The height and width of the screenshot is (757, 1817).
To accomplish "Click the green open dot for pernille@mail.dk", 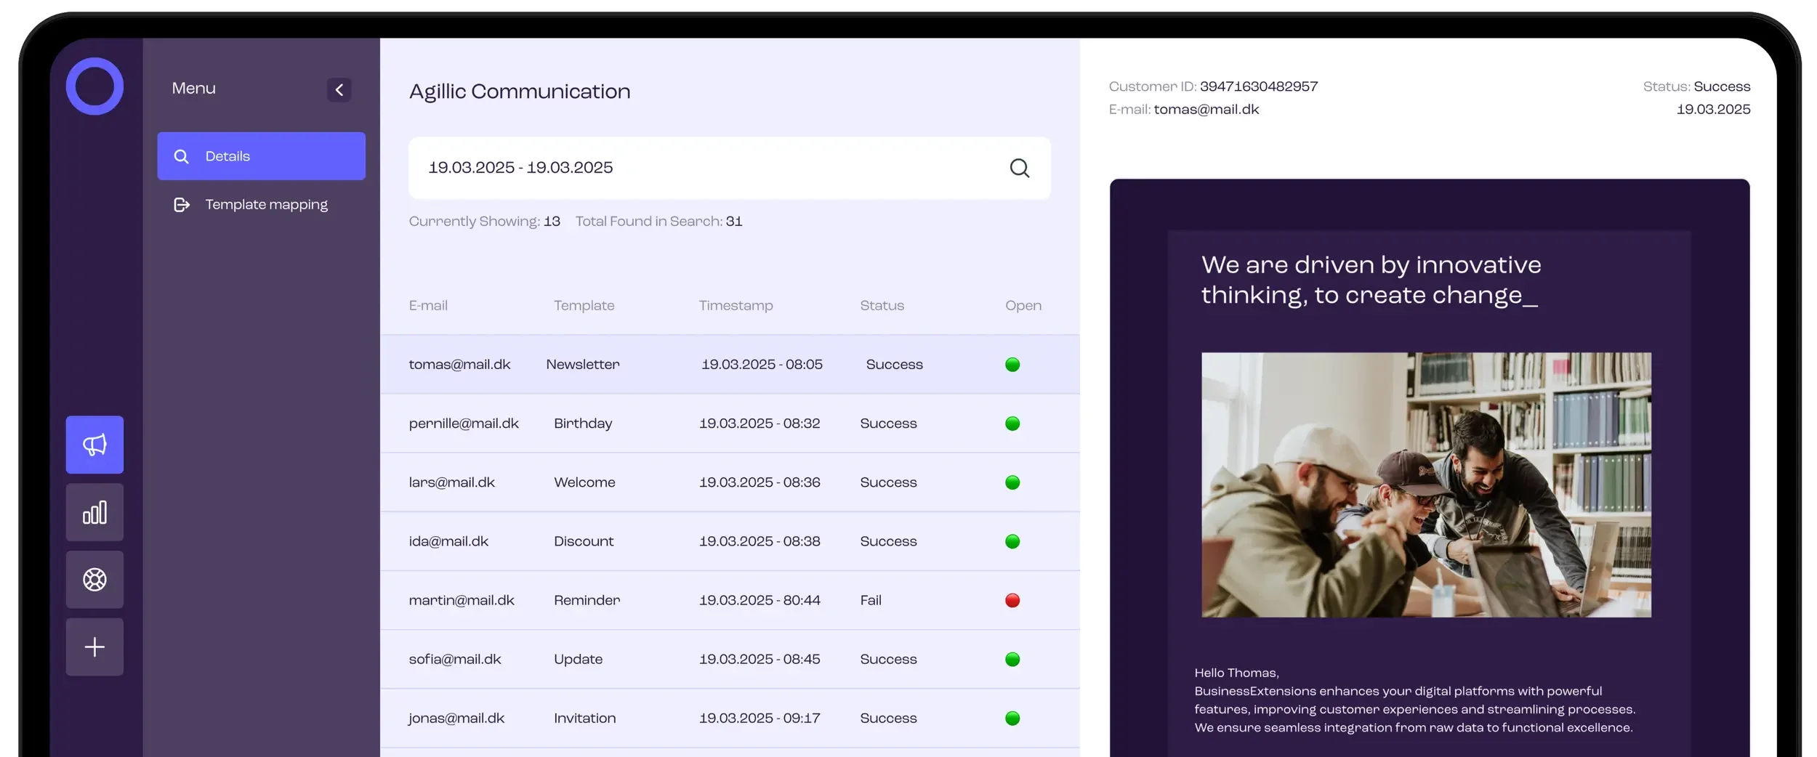I will click(1012, 424).
